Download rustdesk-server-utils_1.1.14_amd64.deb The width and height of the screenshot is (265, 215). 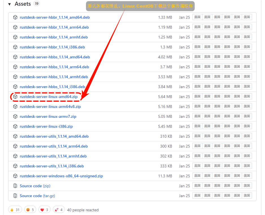click(x=54, y=136)
